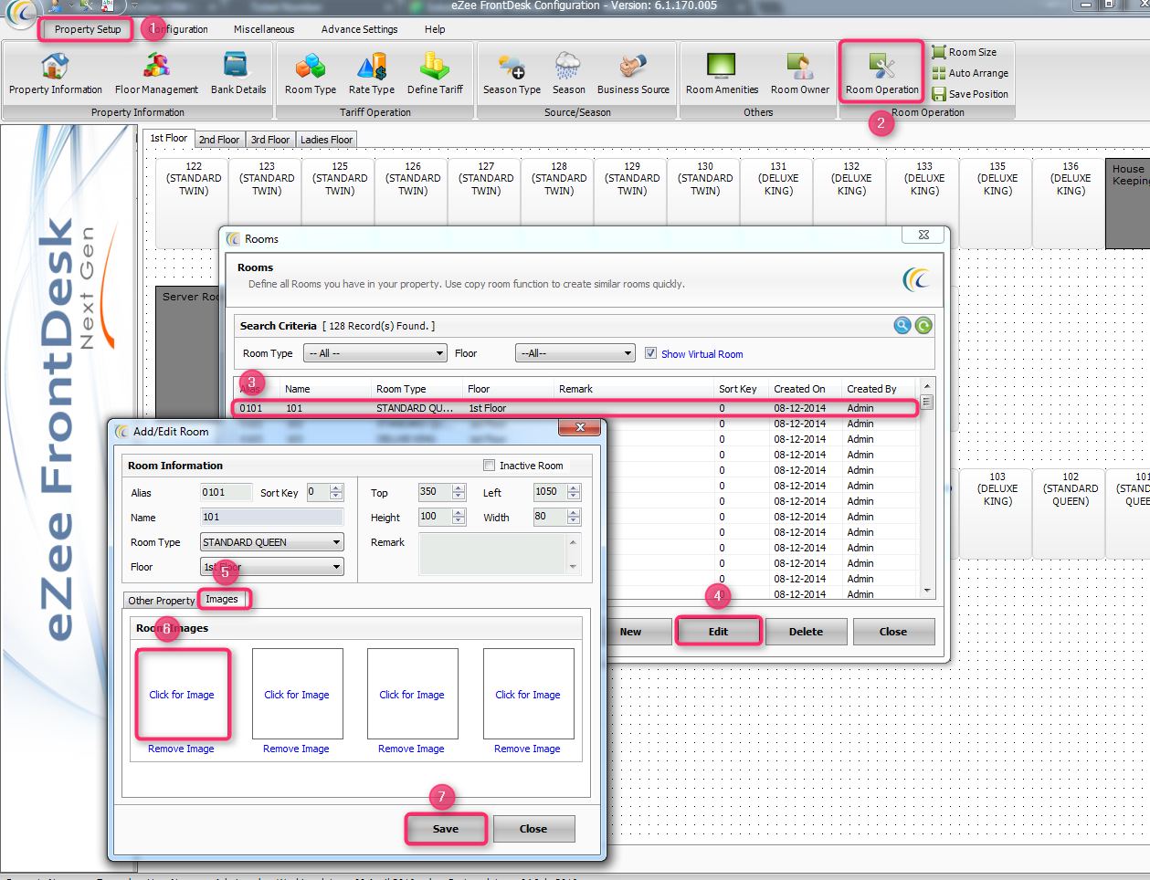The width and height of the screenshot is (1150, 880).
Task: Click Save Position option
Action: (x=970, y=94)
